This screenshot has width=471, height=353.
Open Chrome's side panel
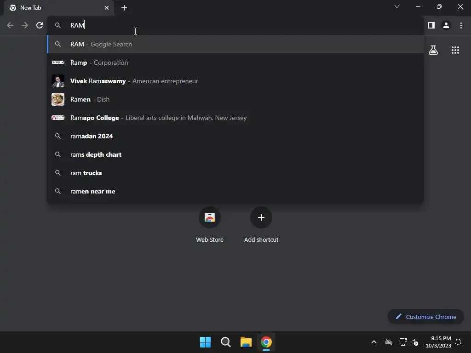pos(431,25)
